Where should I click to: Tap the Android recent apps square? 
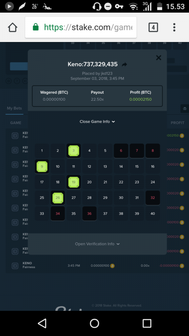pos(147,323)
